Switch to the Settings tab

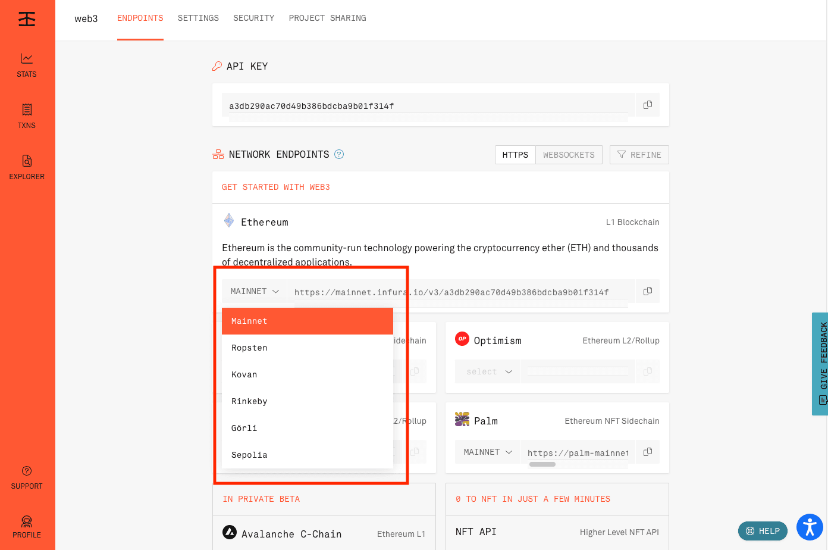point(198,18)
